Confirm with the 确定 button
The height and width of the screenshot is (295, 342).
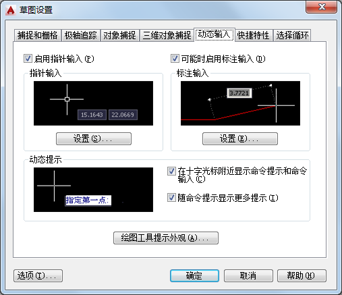[194, 275]
